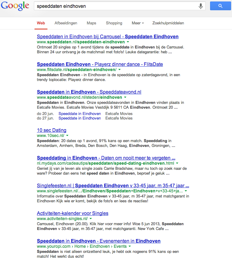Click the www.flitsdate.nl/speeddaten-eindhoven/ green URL
Image resolution: width=232 pixels, height=258 pixels.
(77, 70)
